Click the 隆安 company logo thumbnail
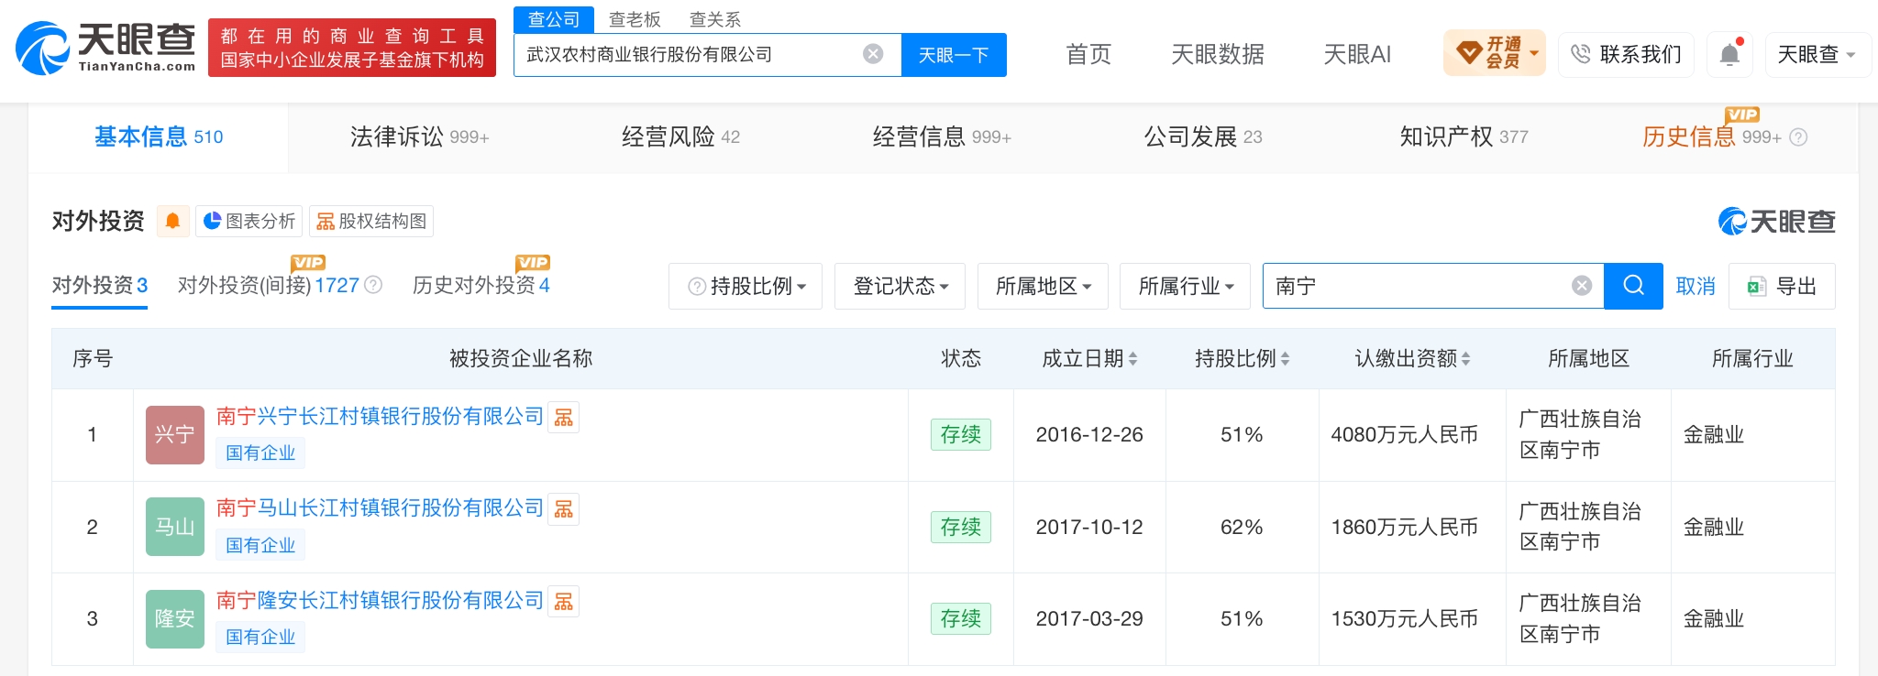 (x=174, y=619)
